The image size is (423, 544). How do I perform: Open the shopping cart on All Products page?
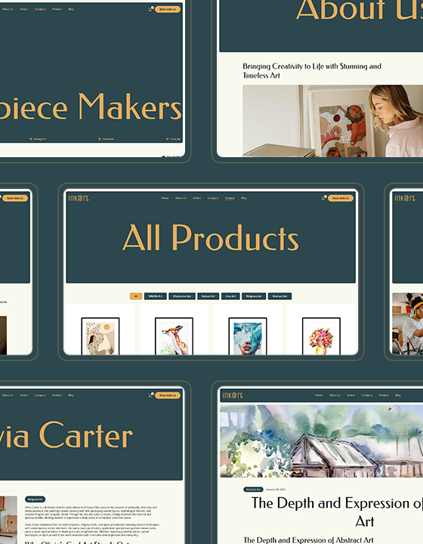[324, 198]
